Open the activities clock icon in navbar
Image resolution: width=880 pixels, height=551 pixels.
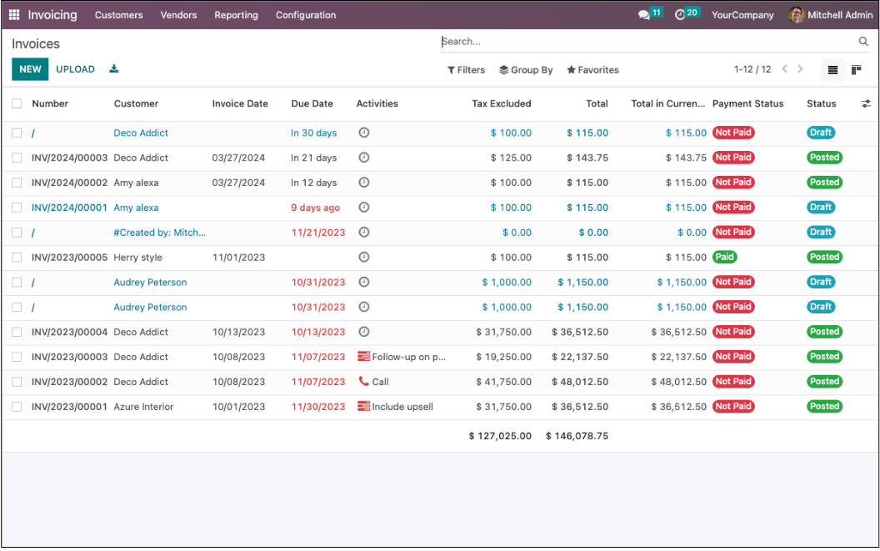tap(680, 15)
